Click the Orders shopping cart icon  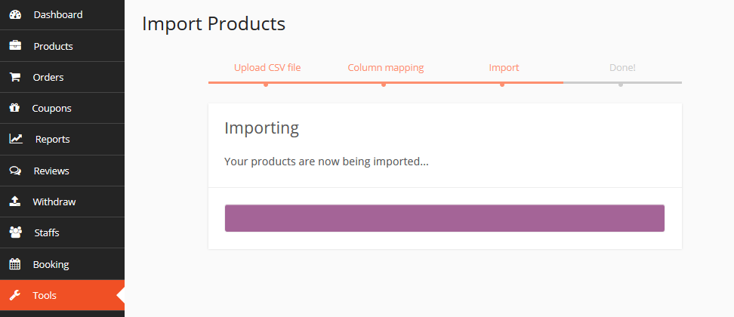click(x=15, y=77)
